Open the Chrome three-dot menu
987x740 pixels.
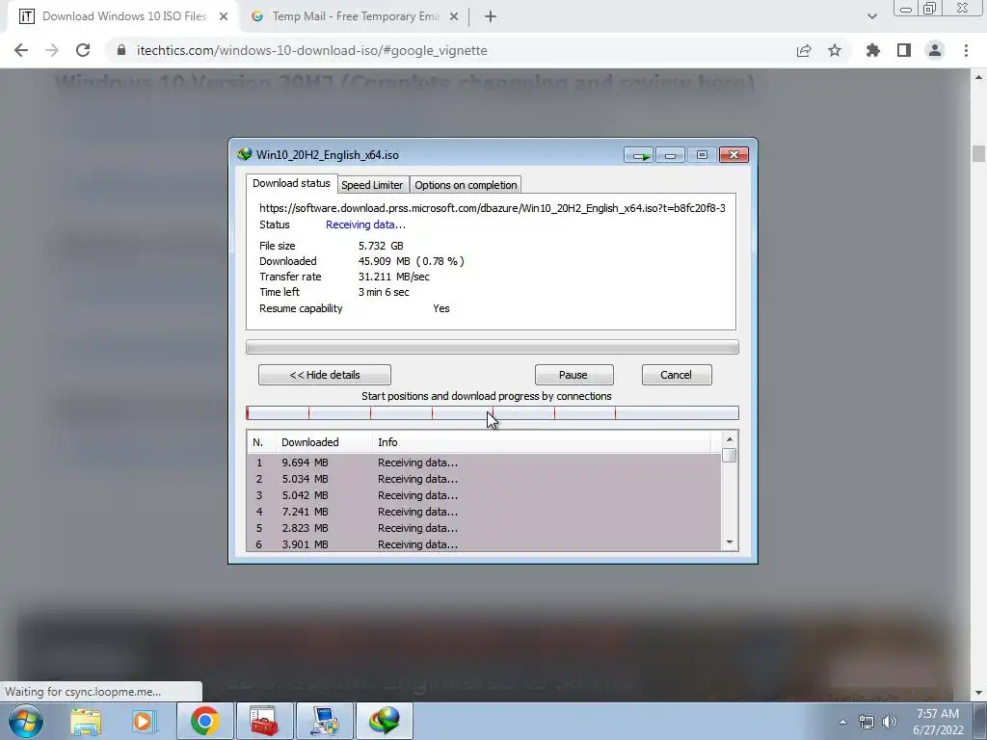click(x=966, y=50)
